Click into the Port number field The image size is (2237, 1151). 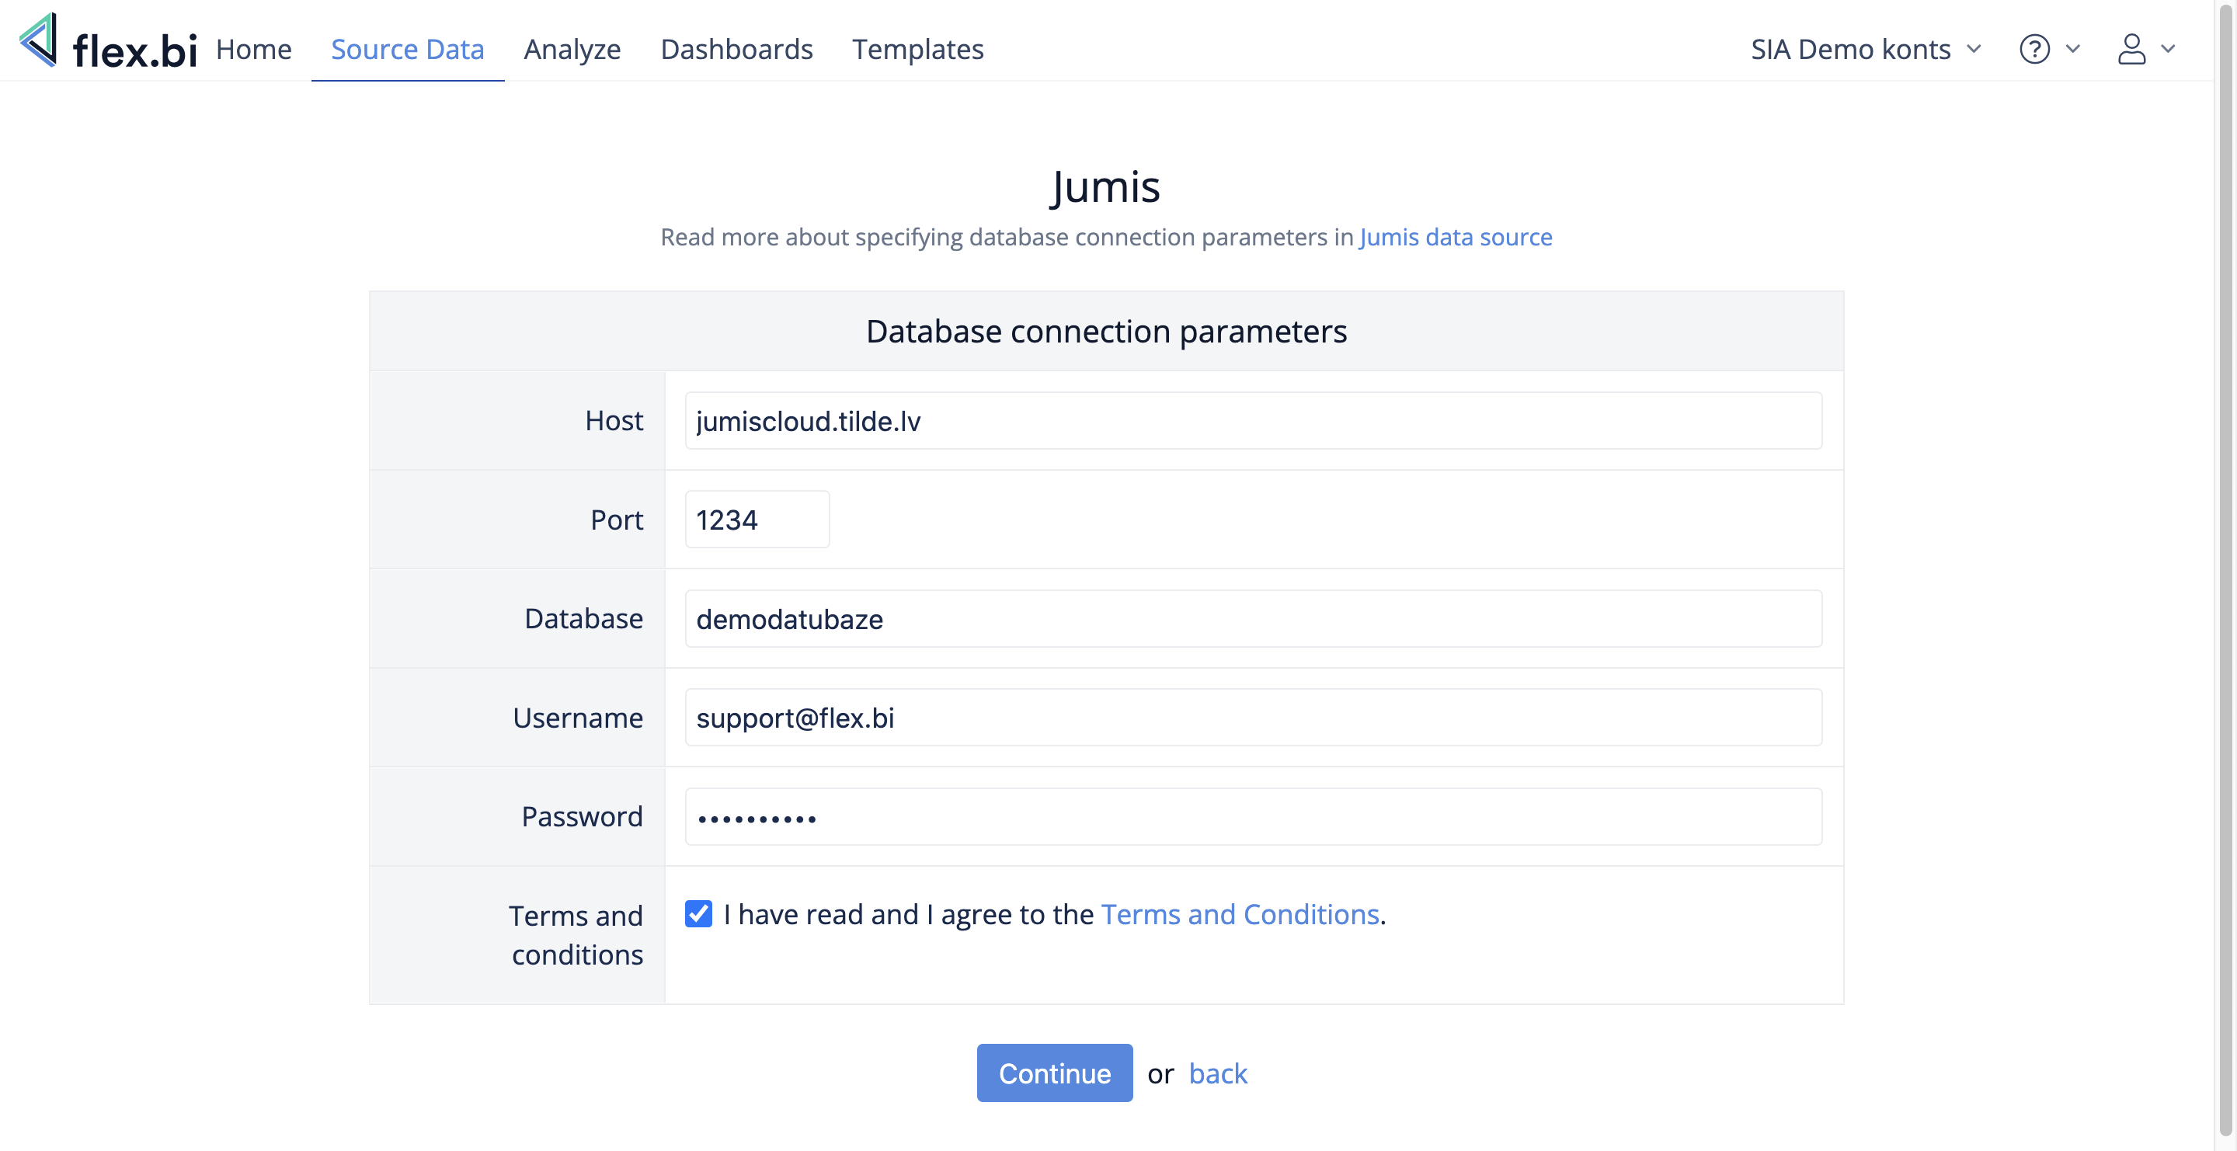point(757,520)
